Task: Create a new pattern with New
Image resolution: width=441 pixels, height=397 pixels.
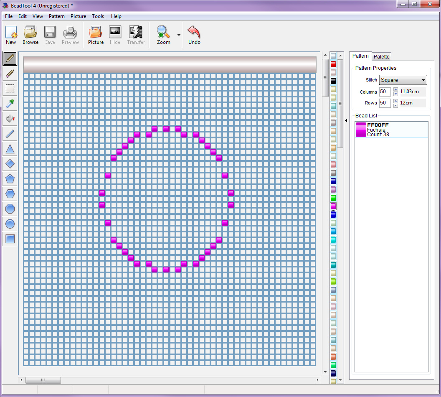Action: tap(11, 35)
